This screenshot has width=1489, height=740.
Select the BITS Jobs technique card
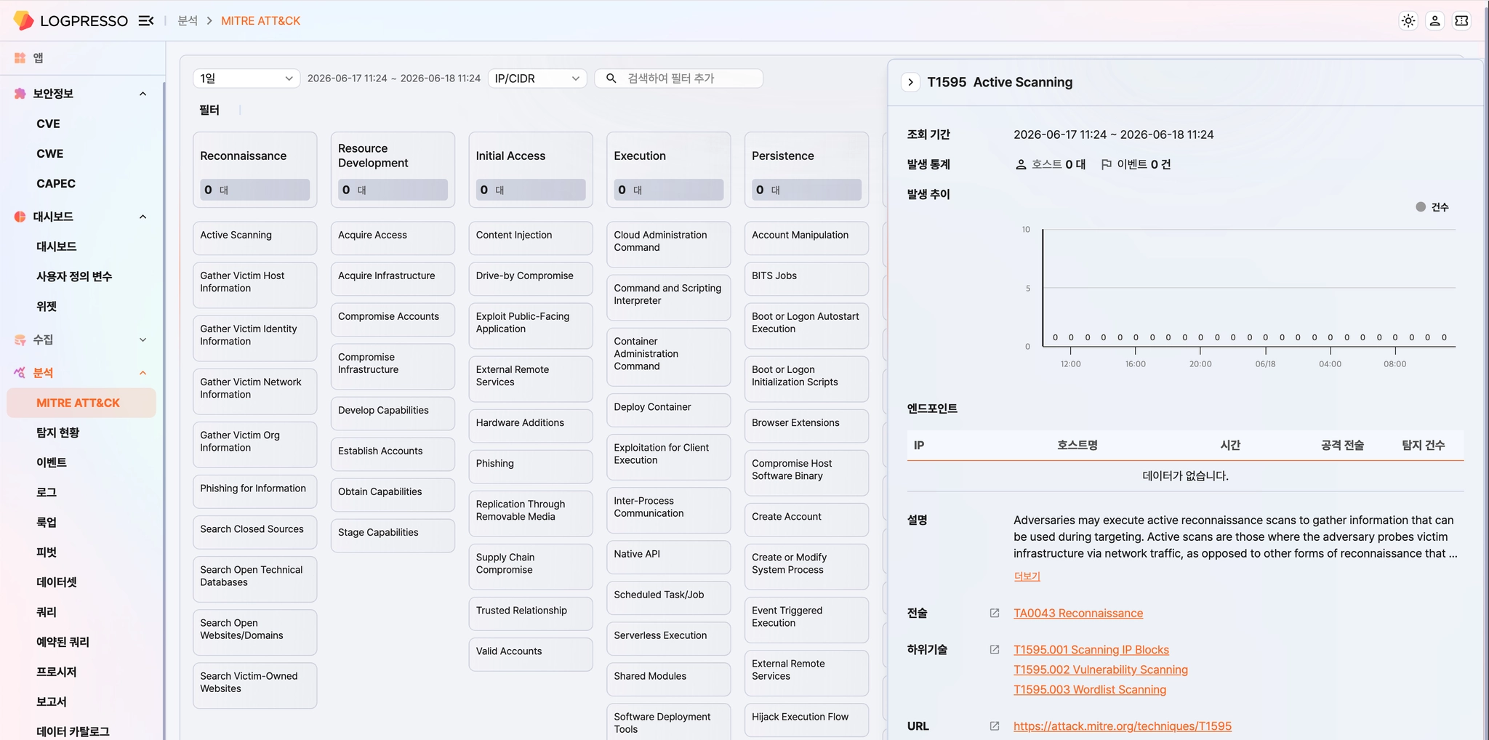(x=806, y=278)
